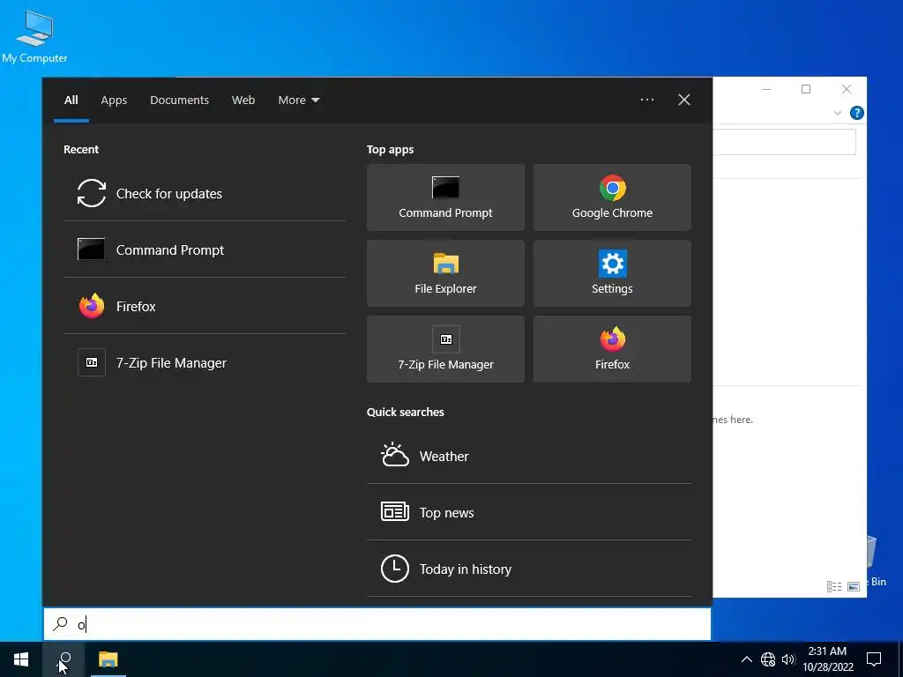903x677 pixels.
Task: Switch to the All search tab
Action: (71, 100)
